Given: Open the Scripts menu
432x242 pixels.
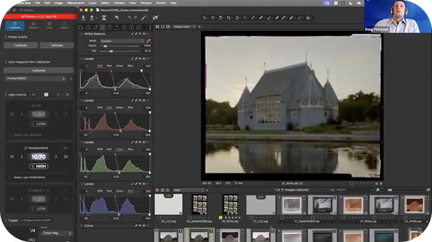Looking at the screenshot, I should (x=160, y=3).
